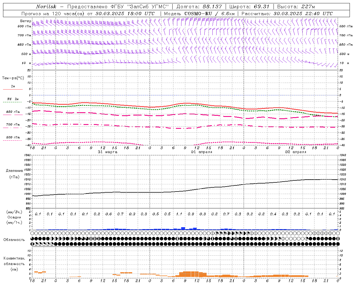Click the Norilsk station title
The image size is (354, 283).
pos(46,7)
